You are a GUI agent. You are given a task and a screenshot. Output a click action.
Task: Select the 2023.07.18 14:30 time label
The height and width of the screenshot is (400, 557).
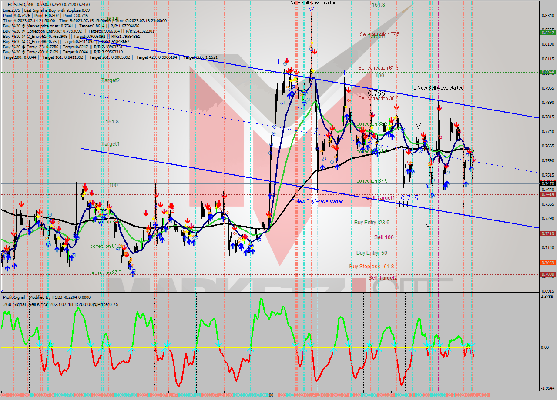coord(472,395)
